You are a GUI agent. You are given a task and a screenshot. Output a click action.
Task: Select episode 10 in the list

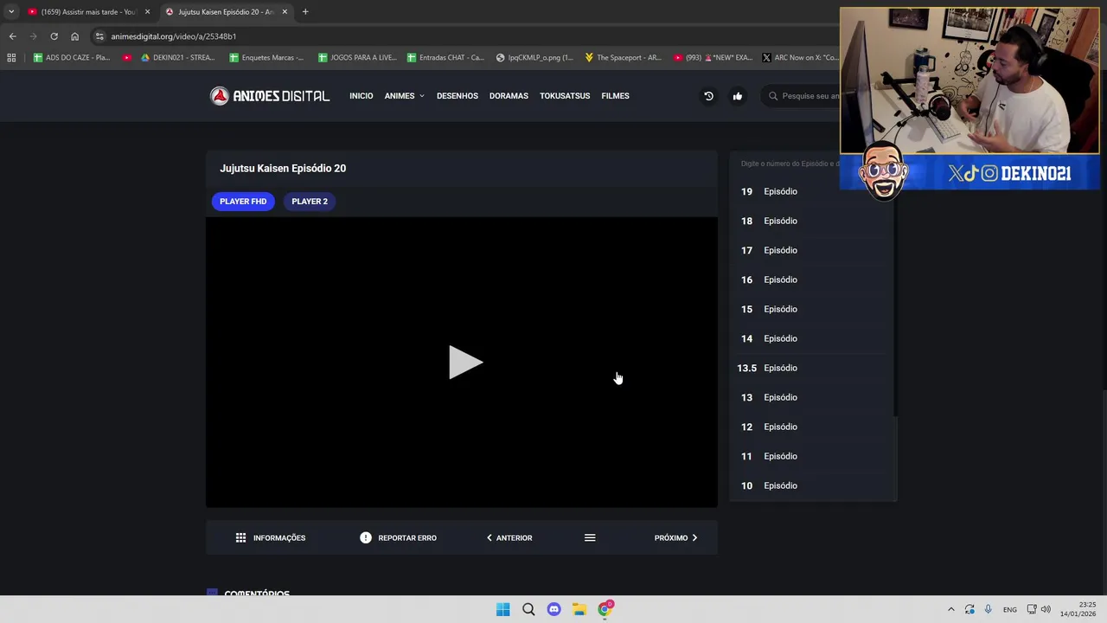click(808, 485)
